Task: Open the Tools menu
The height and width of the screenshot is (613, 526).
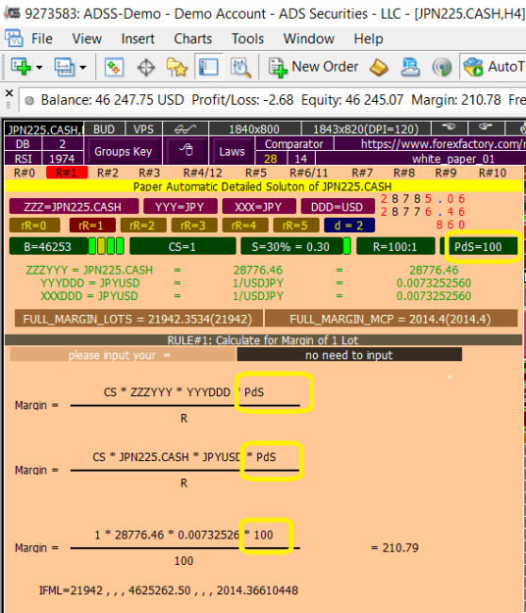Action: point(247,38)
